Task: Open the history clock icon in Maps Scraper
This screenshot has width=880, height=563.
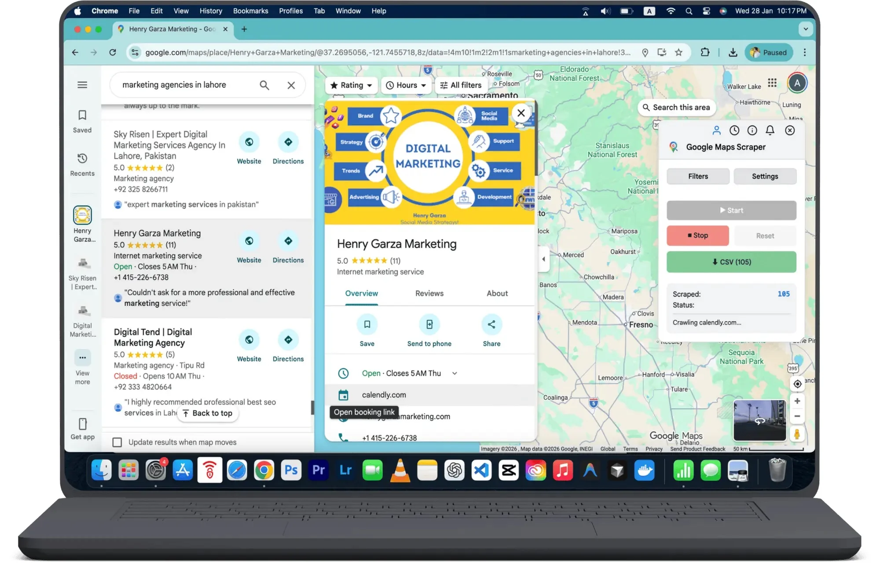Action: pyautogui.click(x=734, y=131)
